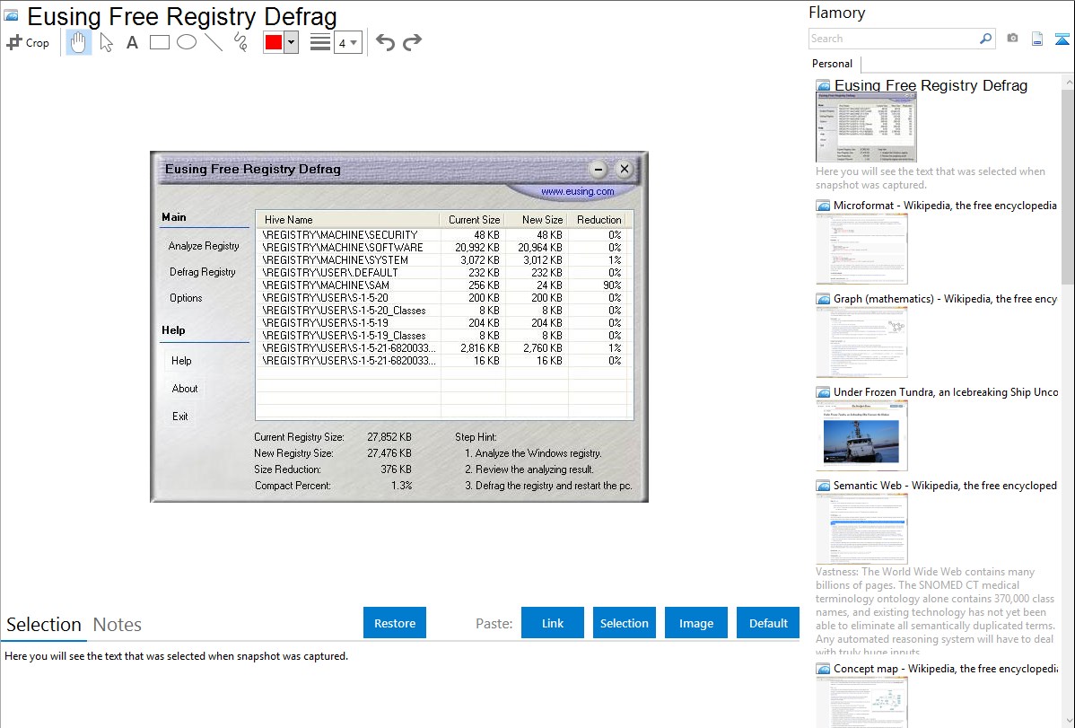Click the camera capture icon
1075x728 pixels.
[x=1012, y=39]
